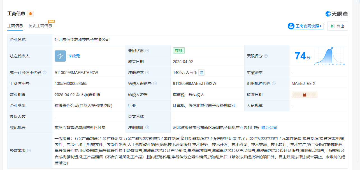
Task: Open legal representative 李政元's profile link
Action: coord(74,56)
